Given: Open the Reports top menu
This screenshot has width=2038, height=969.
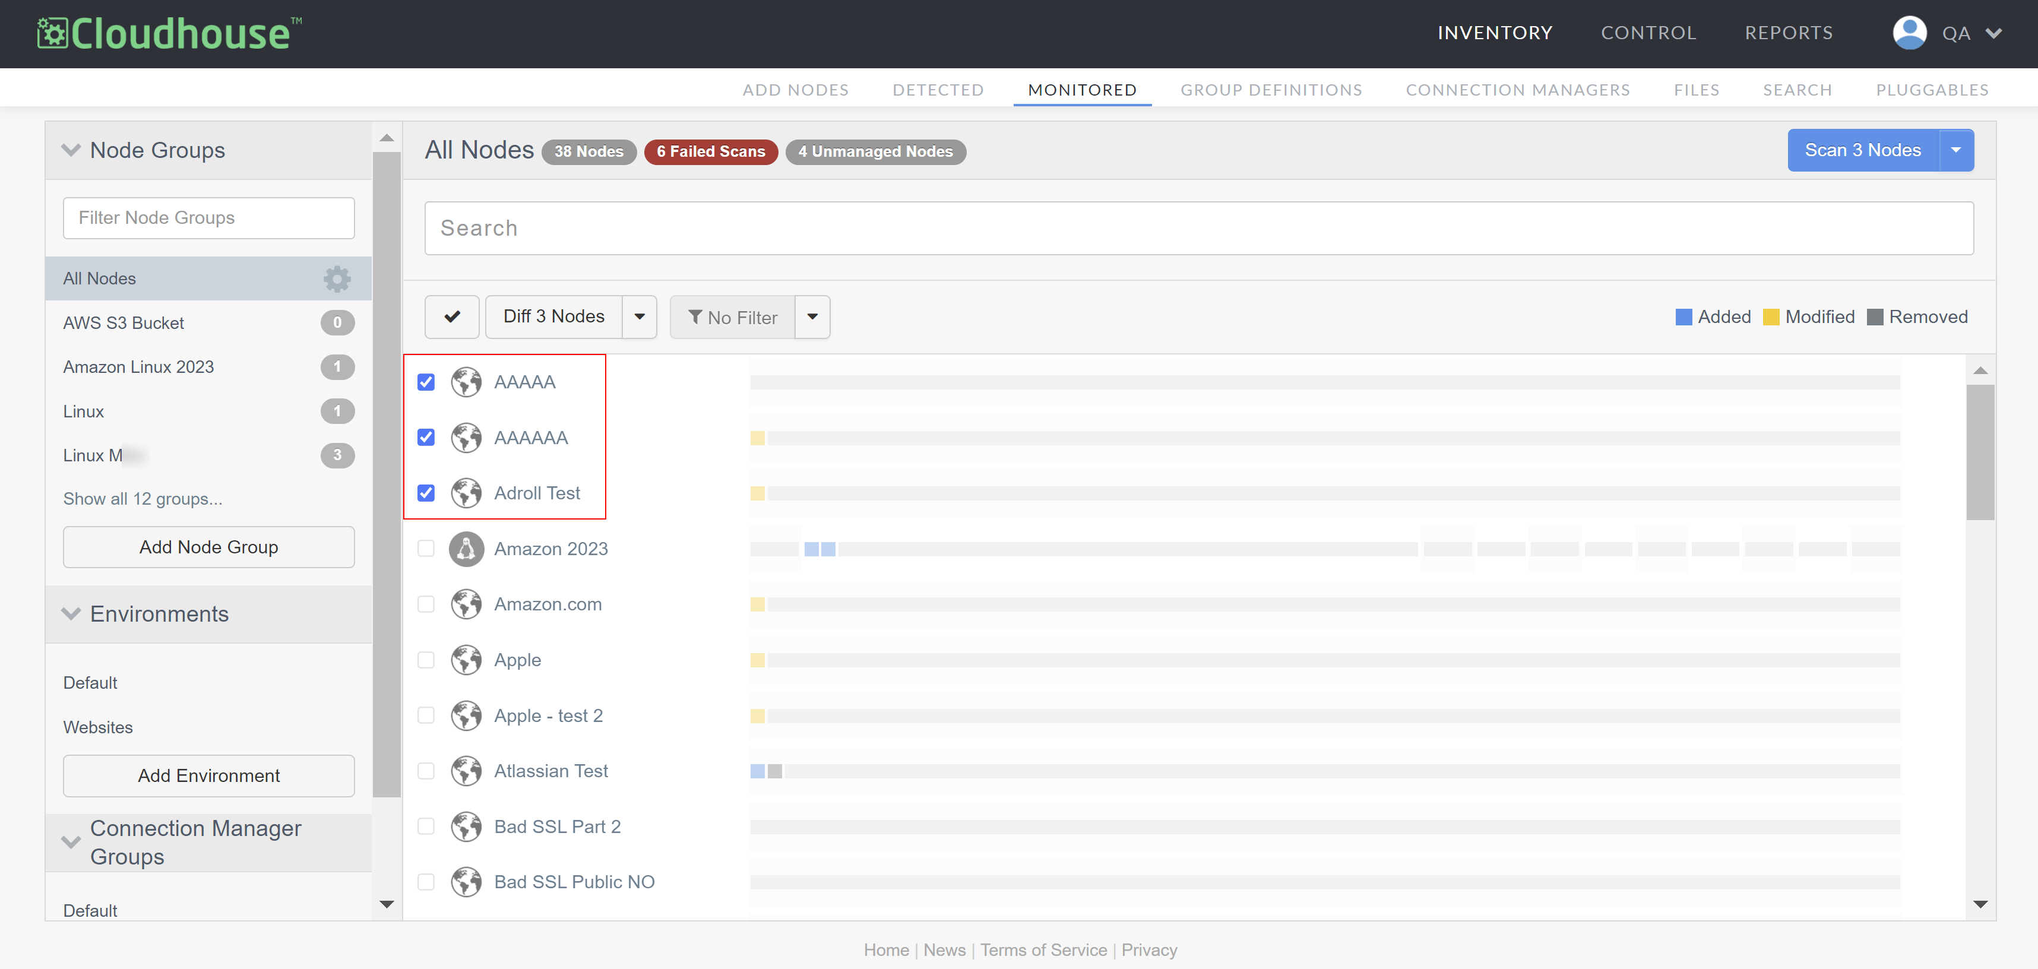Looking at the screenshot, I should [x=1789, y=33].
